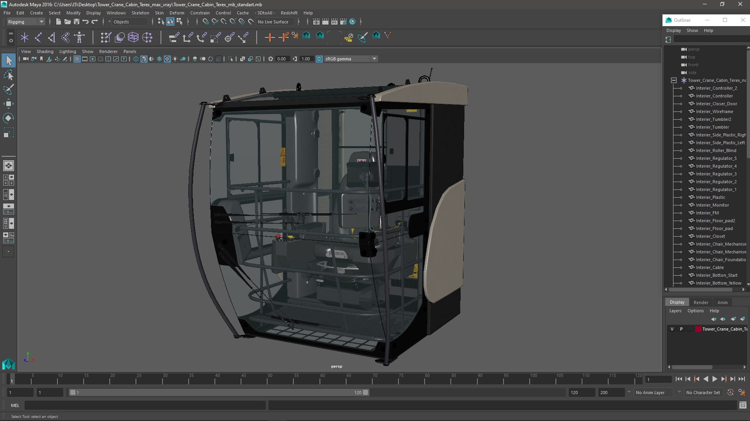Toggle the auto keyframe button
The image size is (750, 421).
[730, 393]
